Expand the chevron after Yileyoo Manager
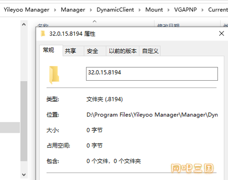Viewport: 228px width, 180px height. (x=55, y=10)
